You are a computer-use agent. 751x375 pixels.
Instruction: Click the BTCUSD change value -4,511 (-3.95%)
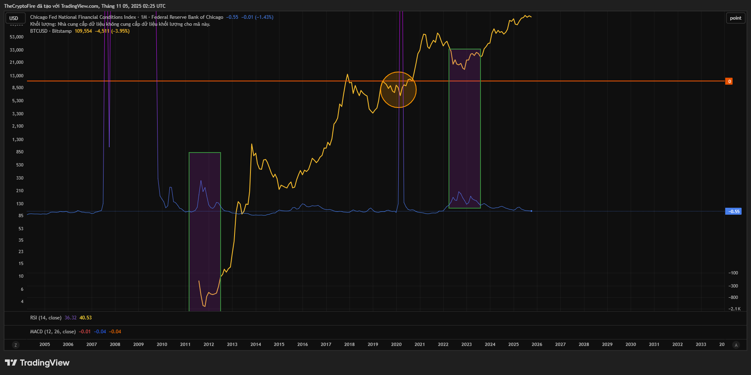point(112,31)
